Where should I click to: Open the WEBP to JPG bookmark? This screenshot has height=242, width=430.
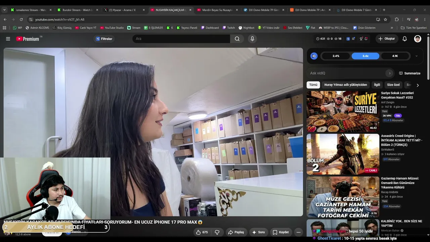[333, 28]
